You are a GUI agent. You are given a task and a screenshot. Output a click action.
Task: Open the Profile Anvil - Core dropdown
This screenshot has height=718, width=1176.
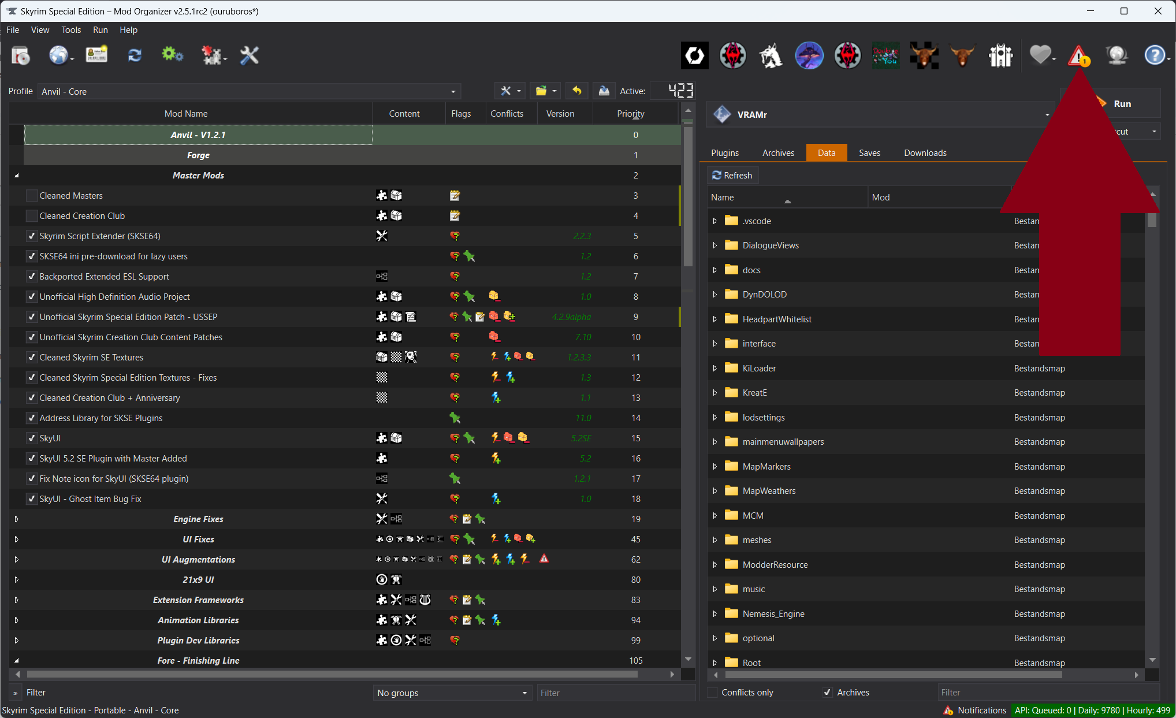[250, 91]
